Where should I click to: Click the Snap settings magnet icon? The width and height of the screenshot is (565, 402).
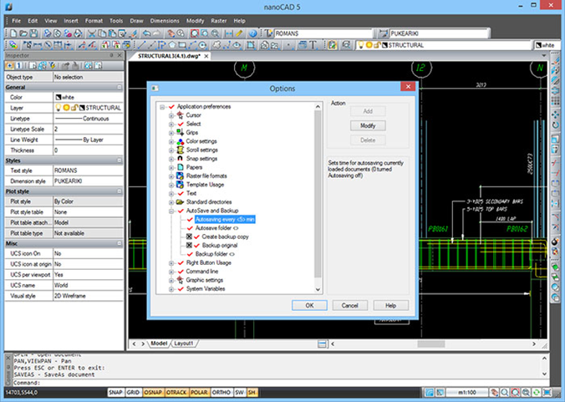[179, 159]
